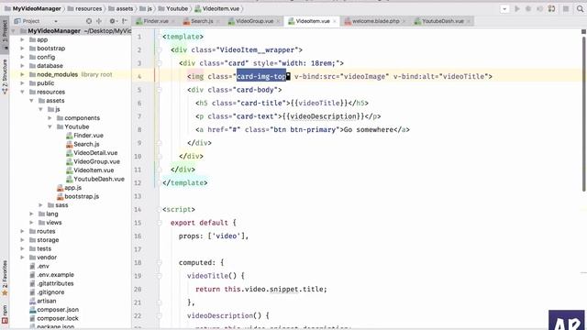Toggle the Favorites tool window side tab
The image size is (587, 330).
click(5, 278)
